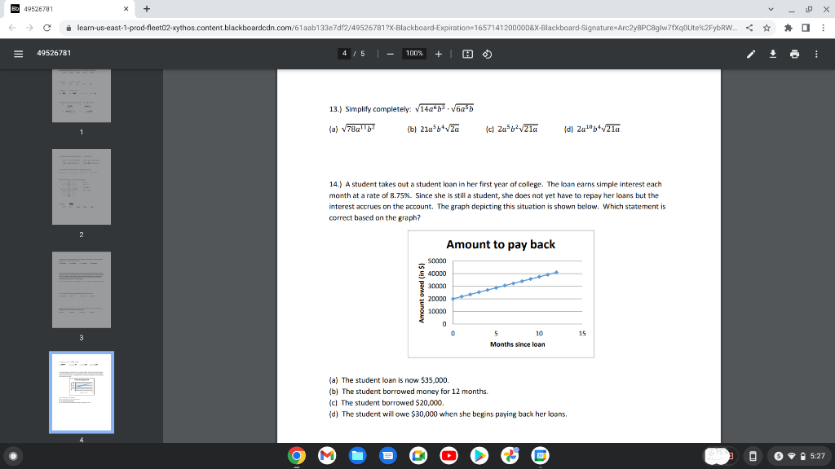The height and width of the screenshot is (469, 835).
Task: Open Google Calendar from the shelf
Action: [x=540, y=456]
